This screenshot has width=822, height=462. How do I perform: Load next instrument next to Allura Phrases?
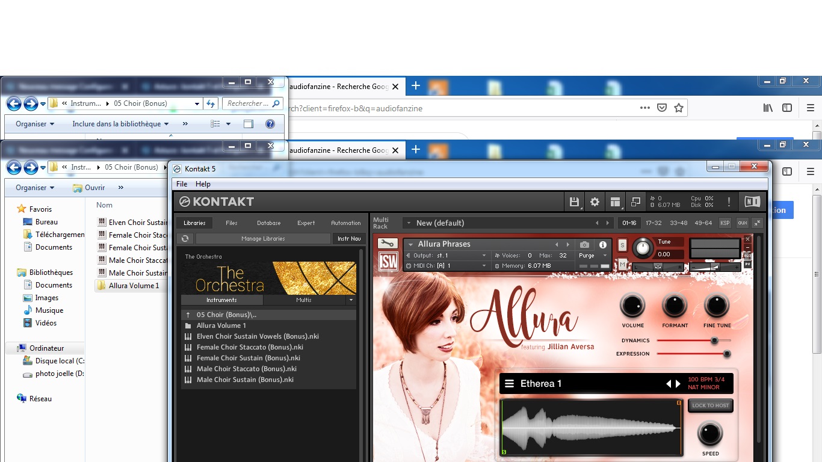pyautogui.click(x=567, y=245)
